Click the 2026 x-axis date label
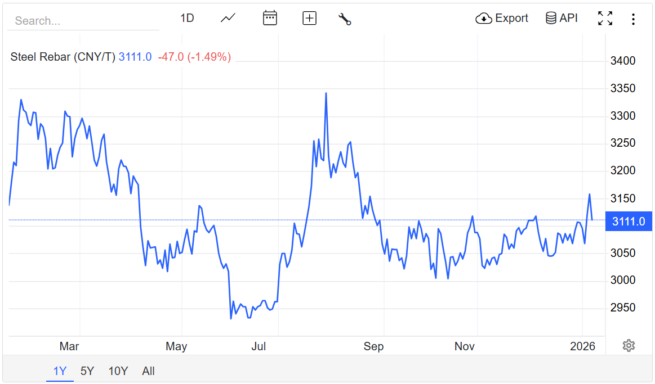 click(582, 346)
